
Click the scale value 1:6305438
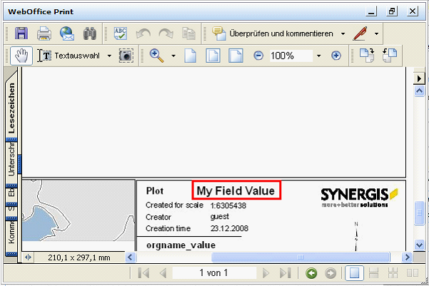[x=228, y=205]
